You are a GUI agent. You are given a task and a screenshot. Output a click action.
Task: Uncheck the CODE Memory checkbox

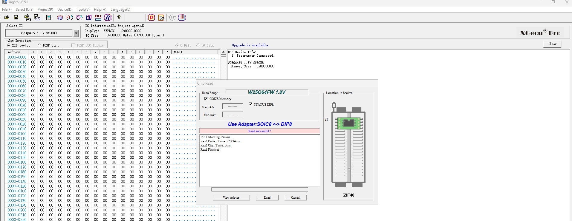coord(206,99)
